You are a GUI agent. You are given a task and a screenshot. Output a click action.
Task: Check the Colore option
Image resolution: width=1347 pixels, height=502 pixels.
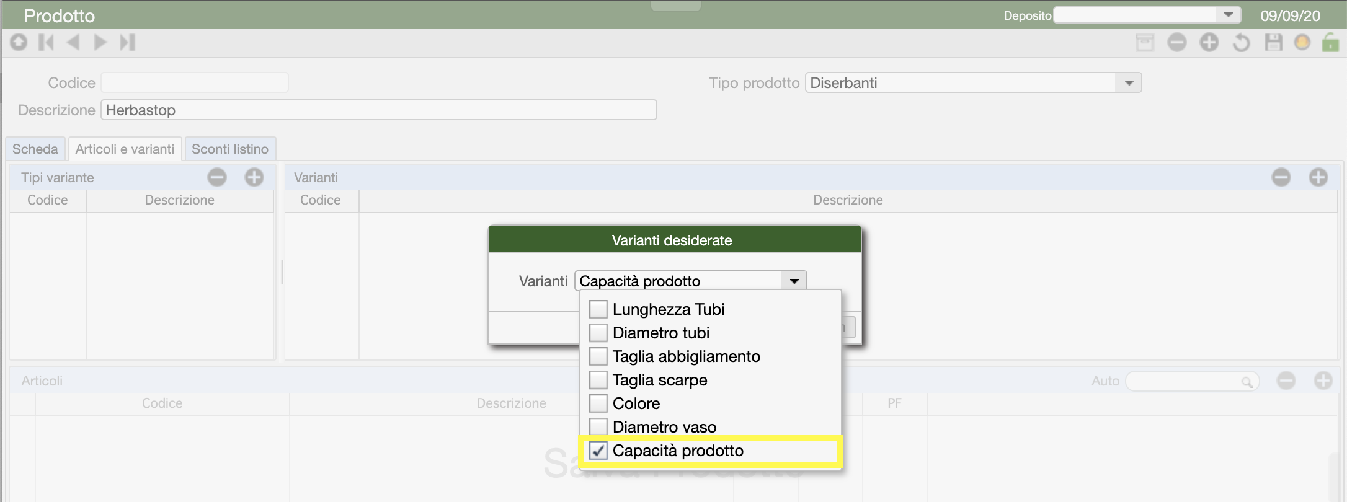tap(598, 403)
